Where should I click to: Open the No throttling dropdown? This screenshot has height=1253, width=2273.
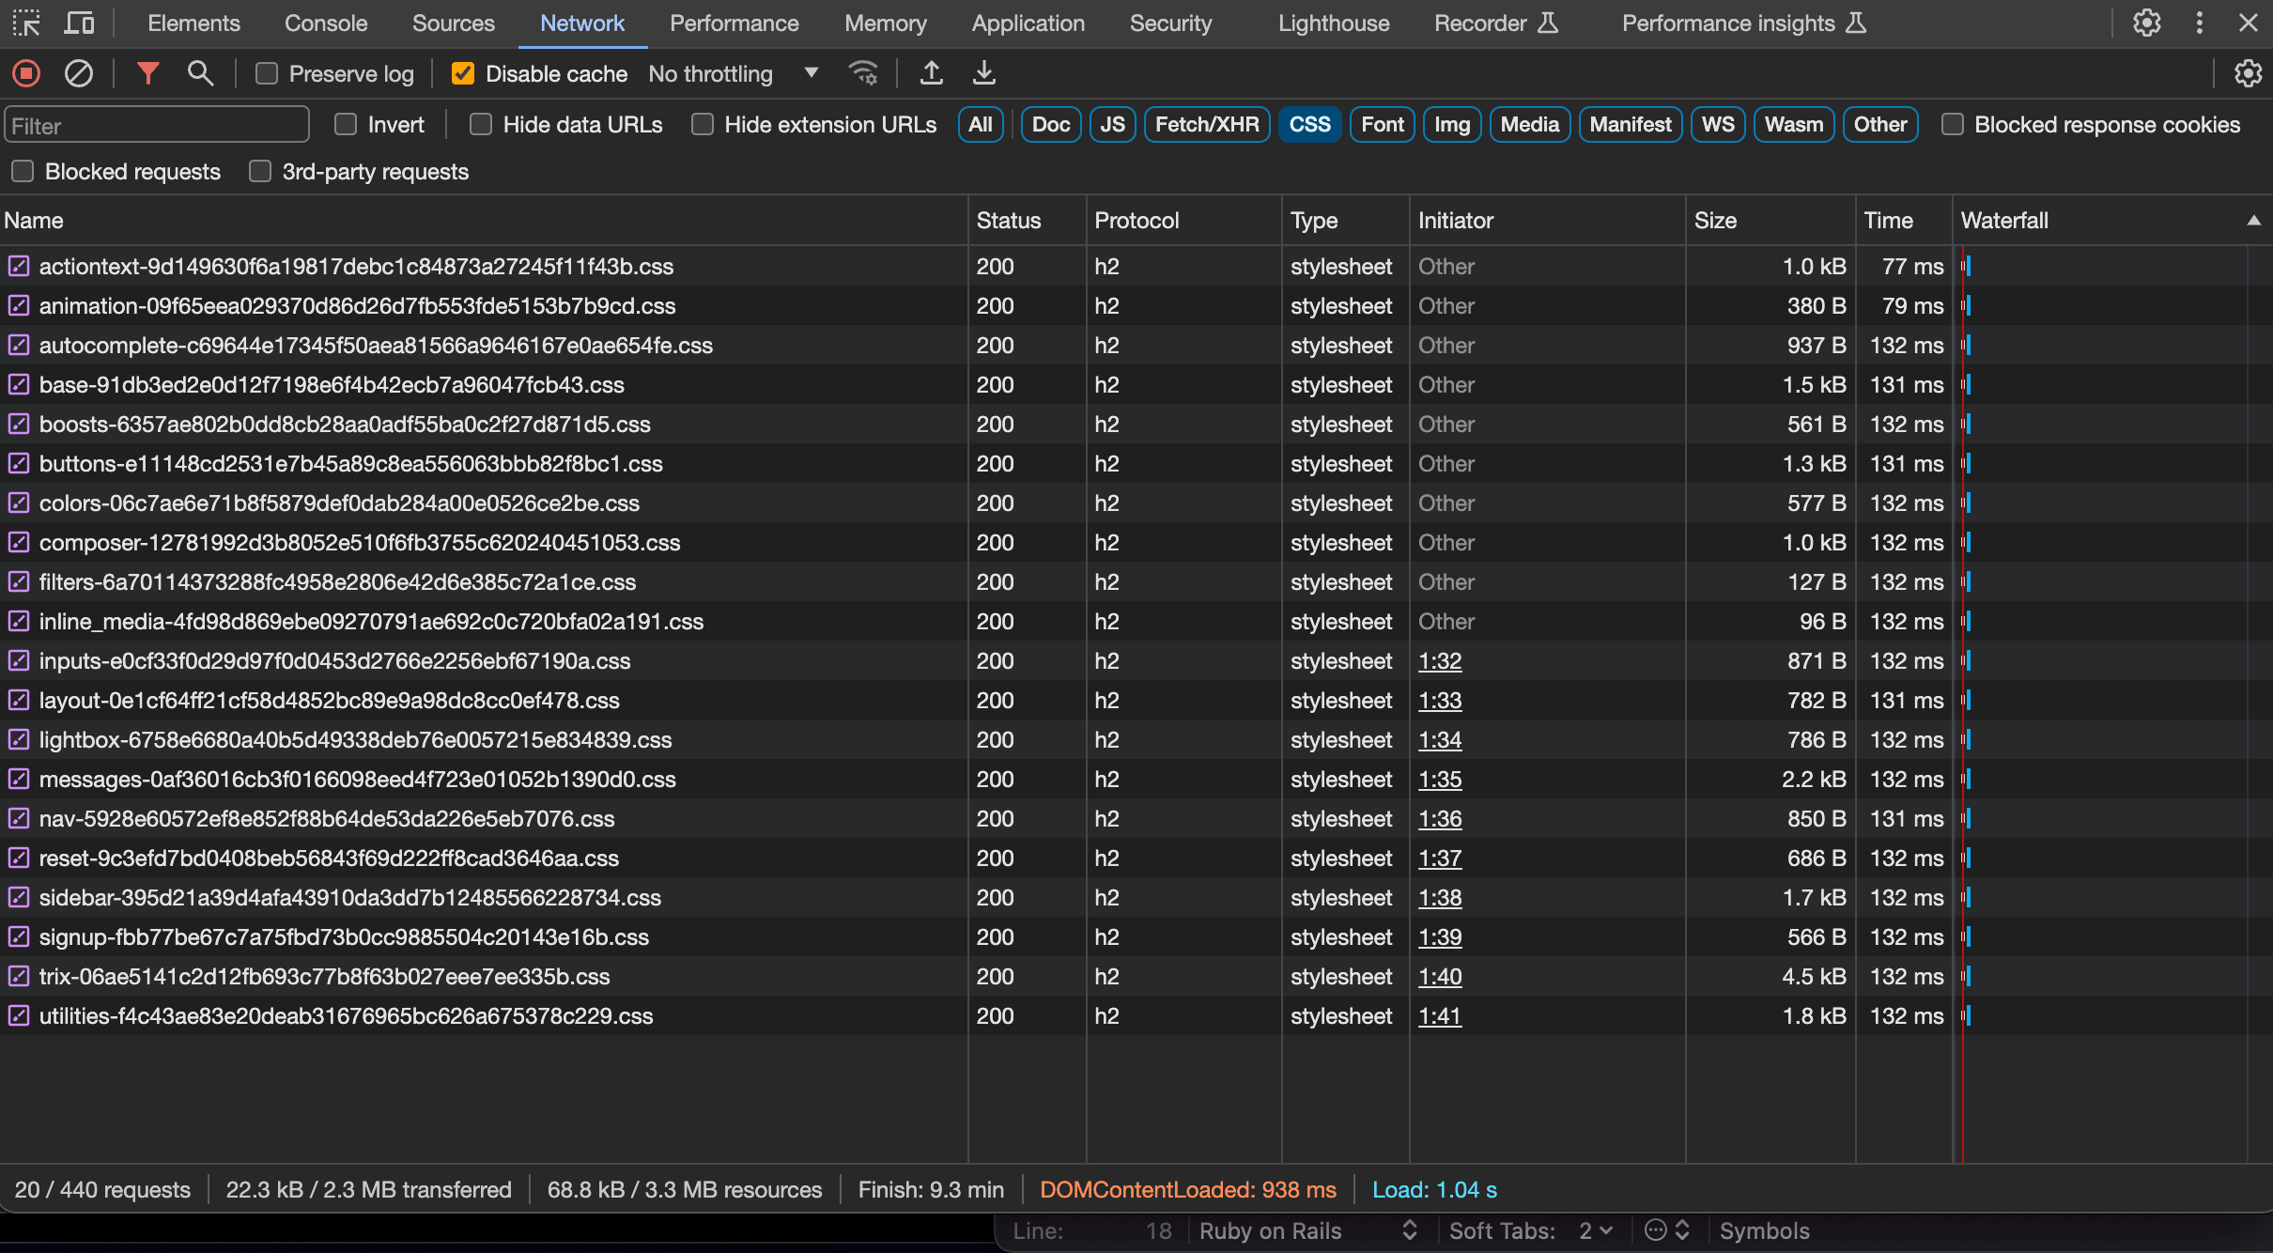click(x=734, y=73)
